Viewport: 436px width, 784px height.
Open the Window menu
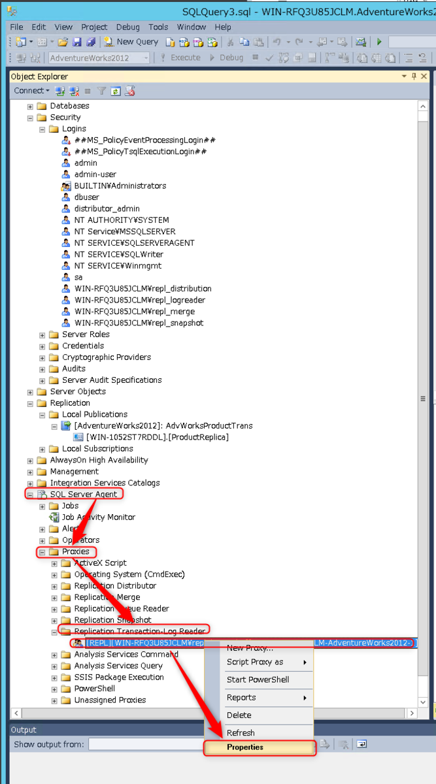point(192,27)
